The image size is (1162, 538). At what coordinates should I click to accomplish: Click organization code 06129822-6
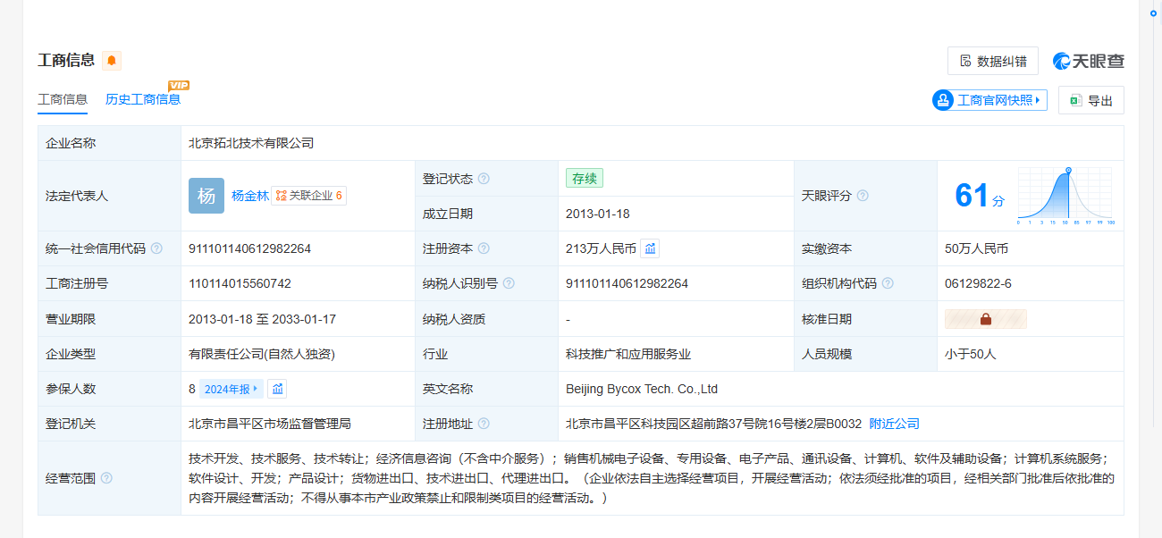[978, 283]
